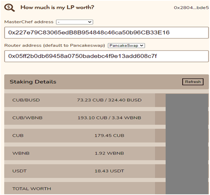Click the MasterChef address input field

point(106,33)
